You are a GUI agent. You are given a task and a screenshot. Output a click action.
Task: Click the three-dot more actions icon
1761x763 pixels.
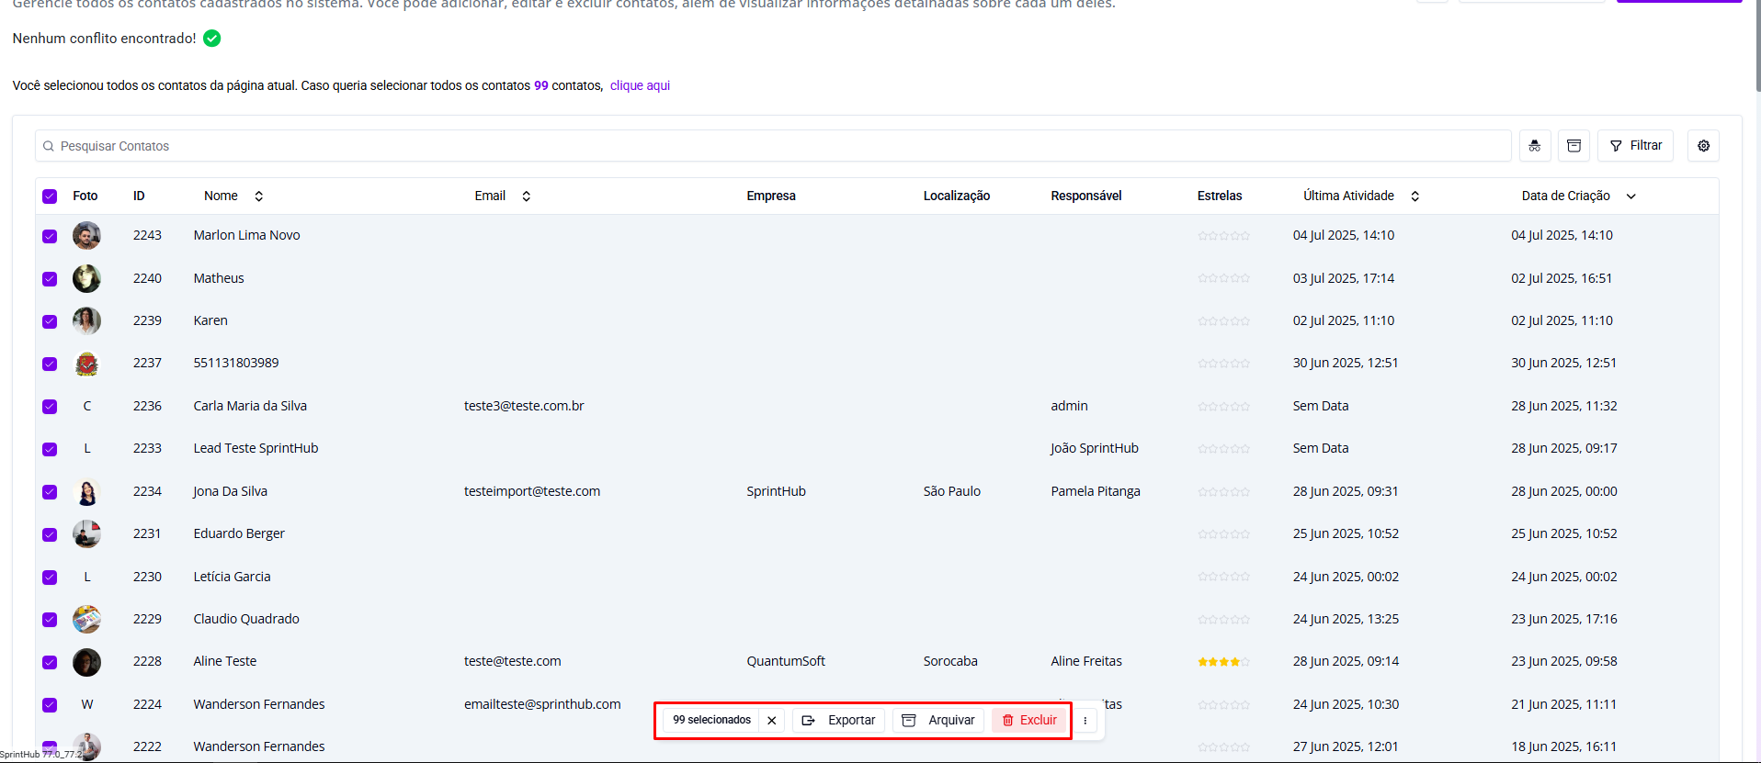click(1085, 721)
